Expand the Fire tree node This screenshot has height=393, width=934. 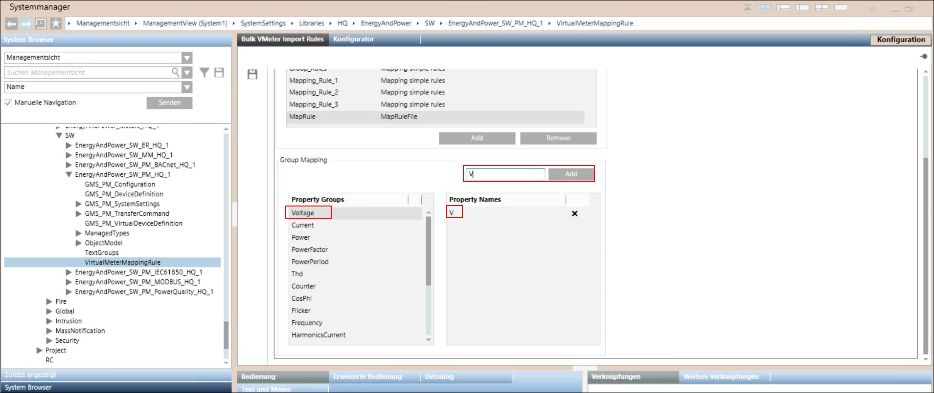(49, 302)
